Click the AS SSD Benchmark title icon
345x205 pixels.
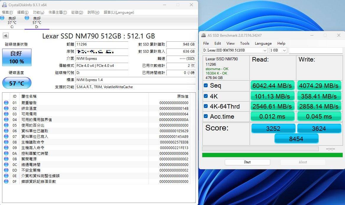[204, 35]
